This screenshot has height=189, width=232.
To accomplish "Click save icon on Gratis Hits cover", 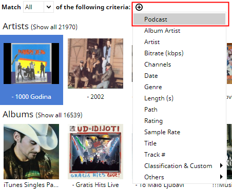I will click(x=72, y=129).
